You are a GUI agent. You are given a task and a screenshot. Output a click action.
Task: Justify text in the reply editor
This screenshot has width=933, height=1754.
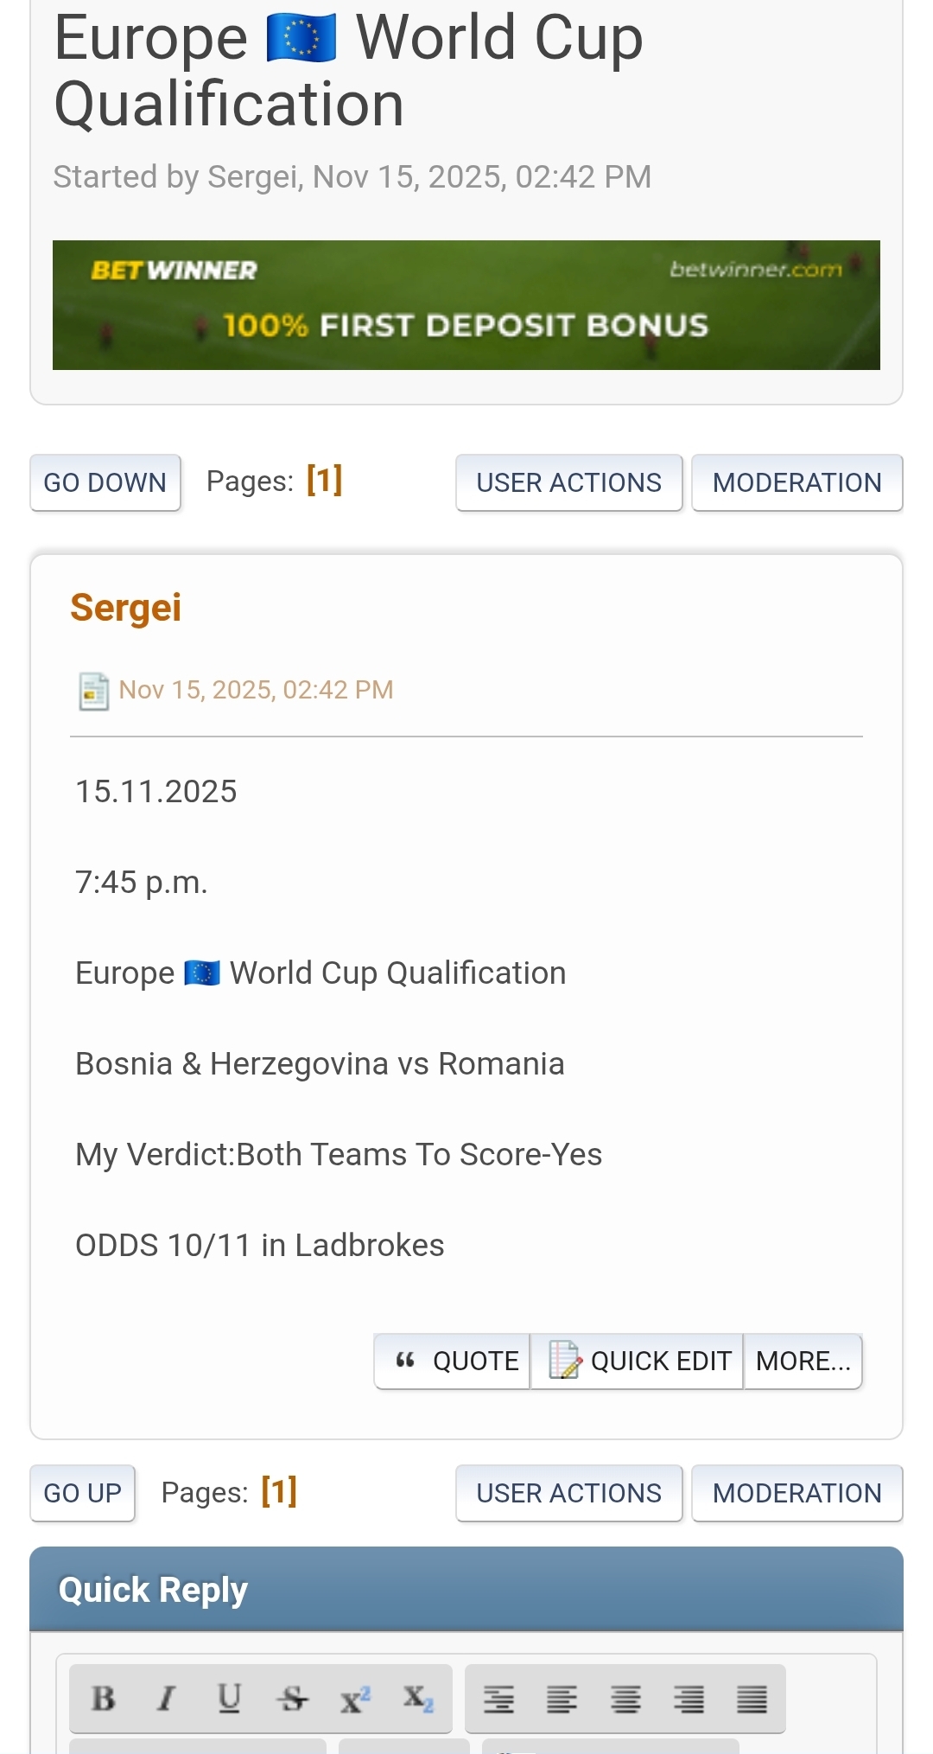(752, 1700)
